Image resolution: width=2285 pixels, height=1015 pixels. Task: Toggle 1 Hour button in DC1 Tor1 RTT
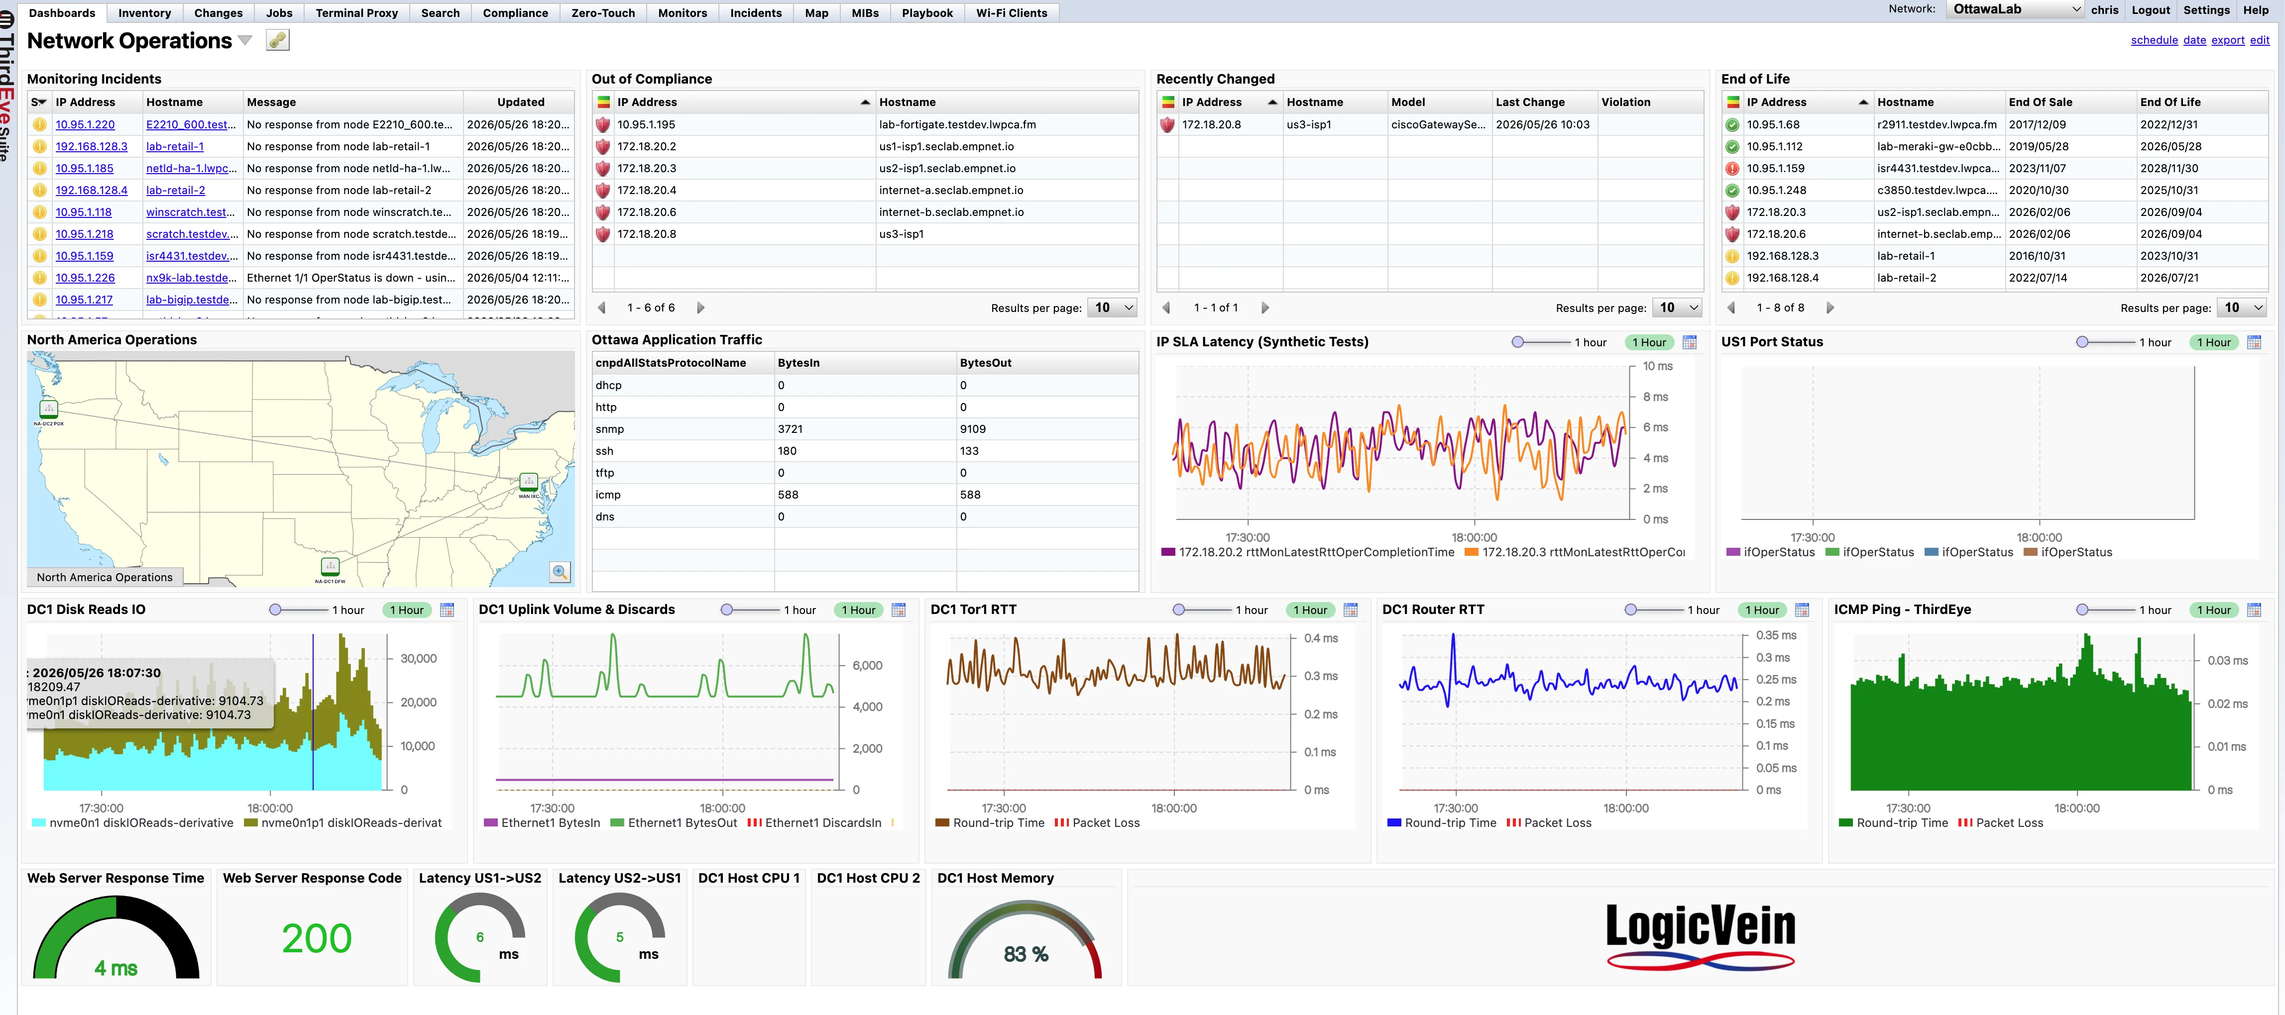tap(1310, 610)
